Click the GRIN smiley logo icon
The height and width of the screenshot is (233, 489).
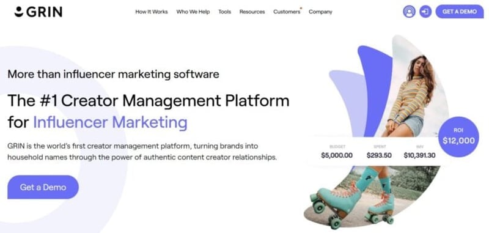19,12
